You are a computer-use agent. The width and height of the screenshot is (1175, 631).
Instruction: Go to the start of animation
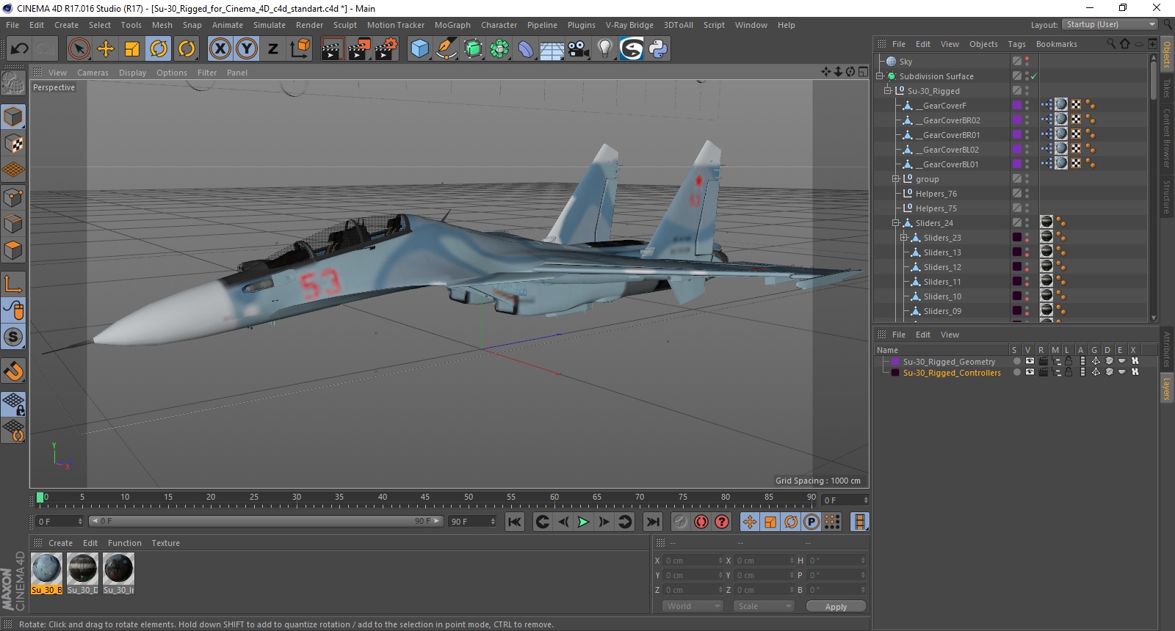click(515, 522)
